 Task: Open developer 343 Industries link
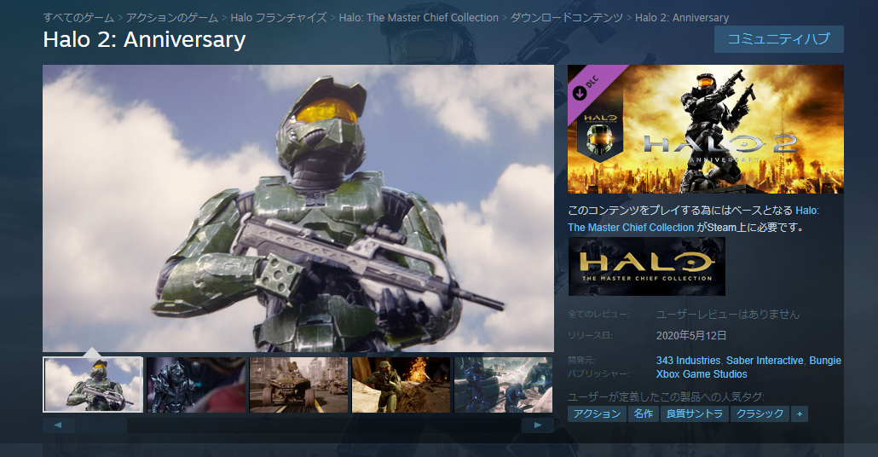(688, 361)
